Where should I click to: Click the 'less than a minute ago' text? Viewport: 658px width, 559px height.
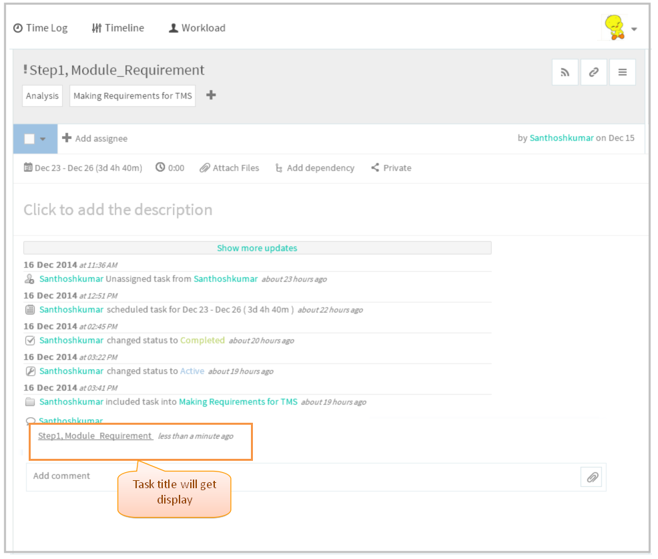196,436
